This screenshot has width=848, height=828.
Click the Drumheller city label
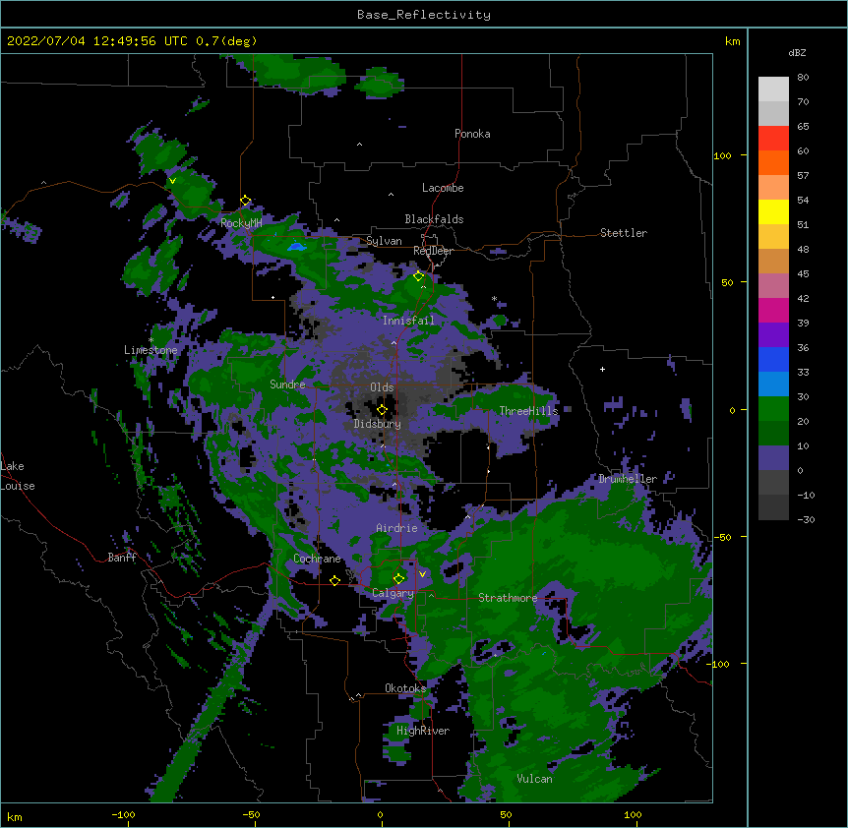click(x=628, y=479)
